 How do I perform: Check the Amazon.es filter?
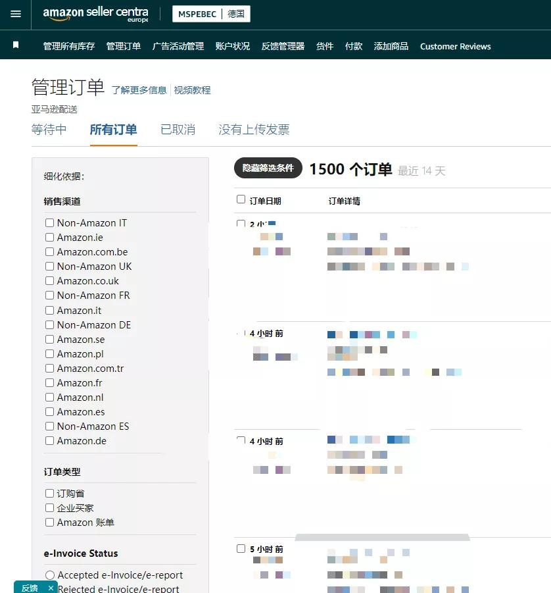pos(49,411)
